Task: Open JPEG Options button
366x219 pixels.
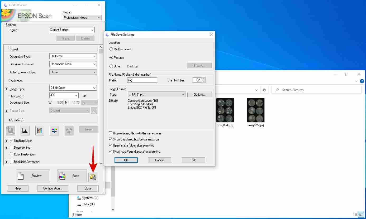Action: (x=199, y=95)
